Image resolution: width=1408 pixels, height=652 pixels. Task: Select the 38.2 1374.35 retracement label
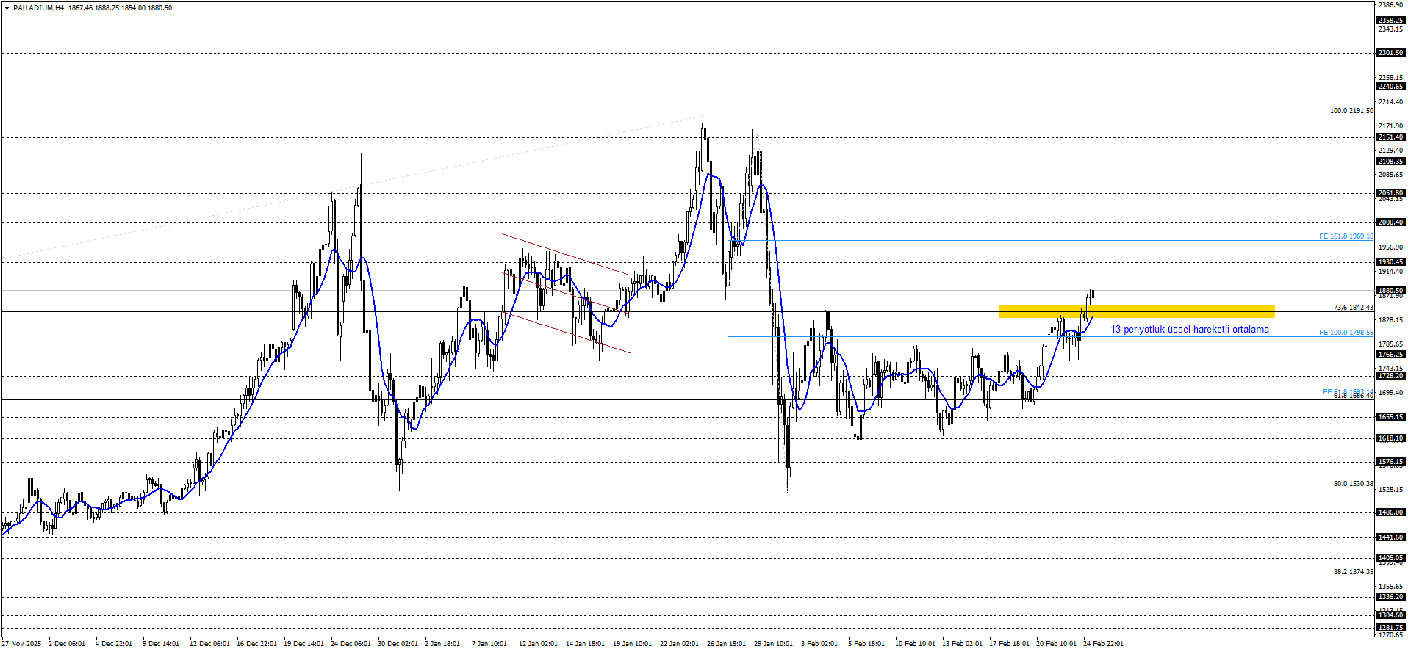(1353, 572)
